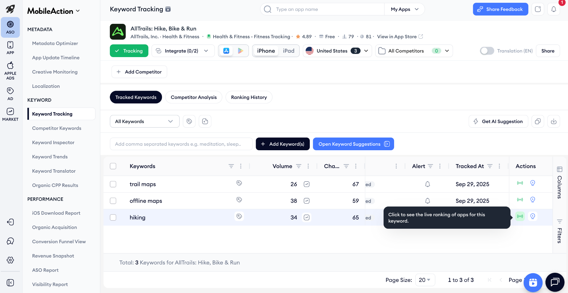The height and width of the screenshot is (293, 568).
Task: Open the Page Size 20 dropdown
Action: click(x=425, y=280)
